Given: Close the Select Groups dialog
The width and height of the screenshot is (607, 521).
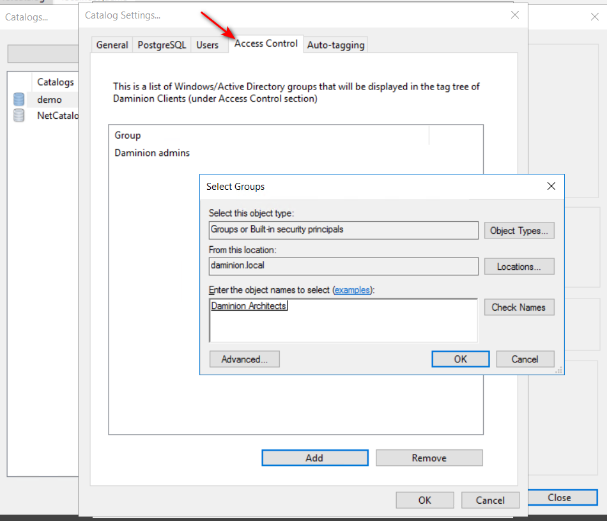Looking at the screenshot, I should pyautogui.click(x=552, y=187).
